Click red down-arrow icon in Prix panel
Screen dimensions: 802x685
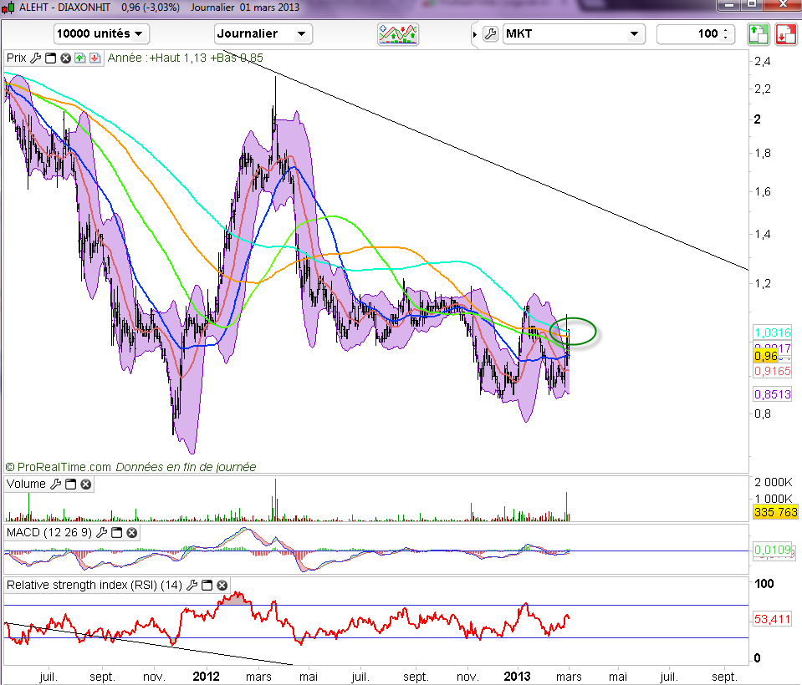(x=93, y=58)
